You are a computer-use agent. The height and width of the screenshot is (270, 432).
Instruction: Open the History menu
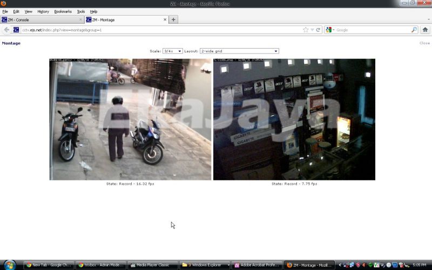[43, 11]
